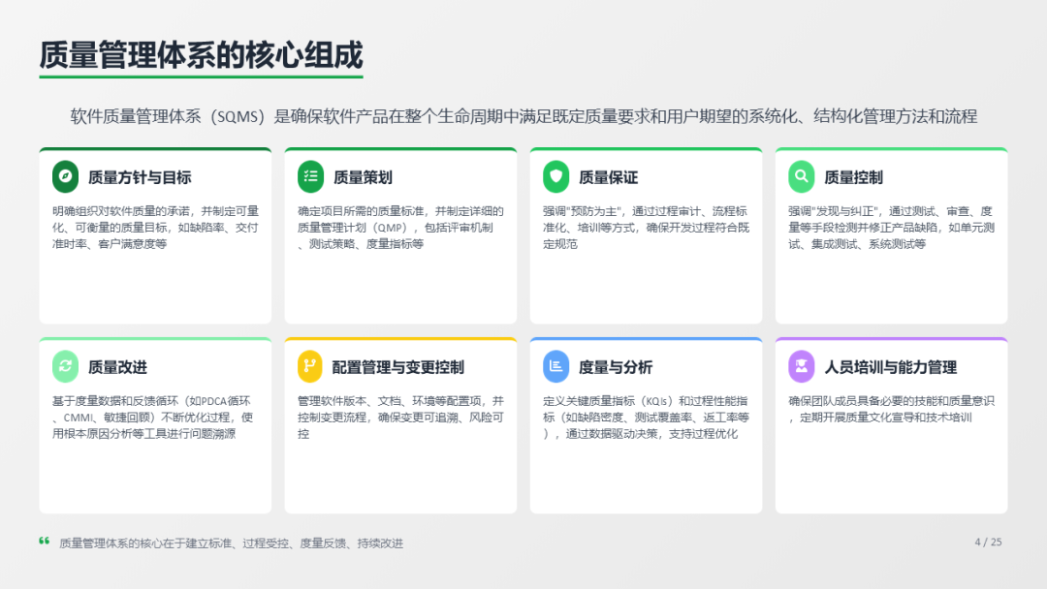The height and width of the screenshot is (589, 1047).
Task: Select the 质量策划 card description text
Action: tap(400, 228)
